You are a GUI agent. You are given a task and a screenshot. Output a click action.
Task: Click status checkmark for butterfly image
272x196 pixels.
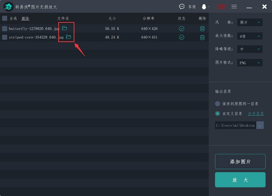coord(182,29)
